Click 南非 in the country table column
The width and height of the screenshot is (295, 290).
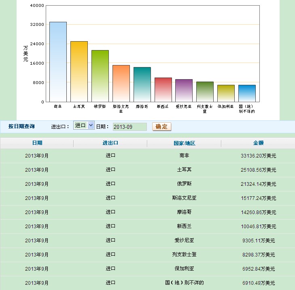tap(184, 156)
